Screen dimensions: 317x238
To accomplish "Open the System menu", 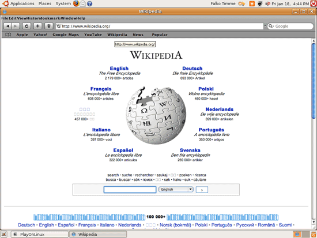I will click(63, 3).
